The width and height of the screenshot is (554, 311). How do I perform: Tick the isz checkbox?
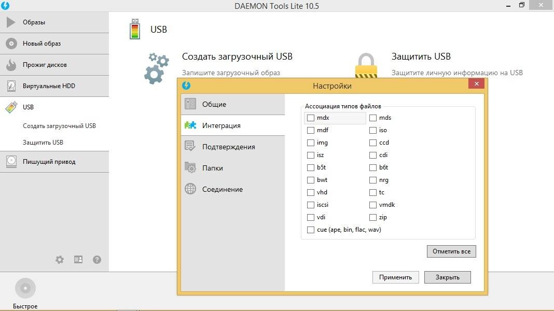pyautogui.click(x=311, y=155)
